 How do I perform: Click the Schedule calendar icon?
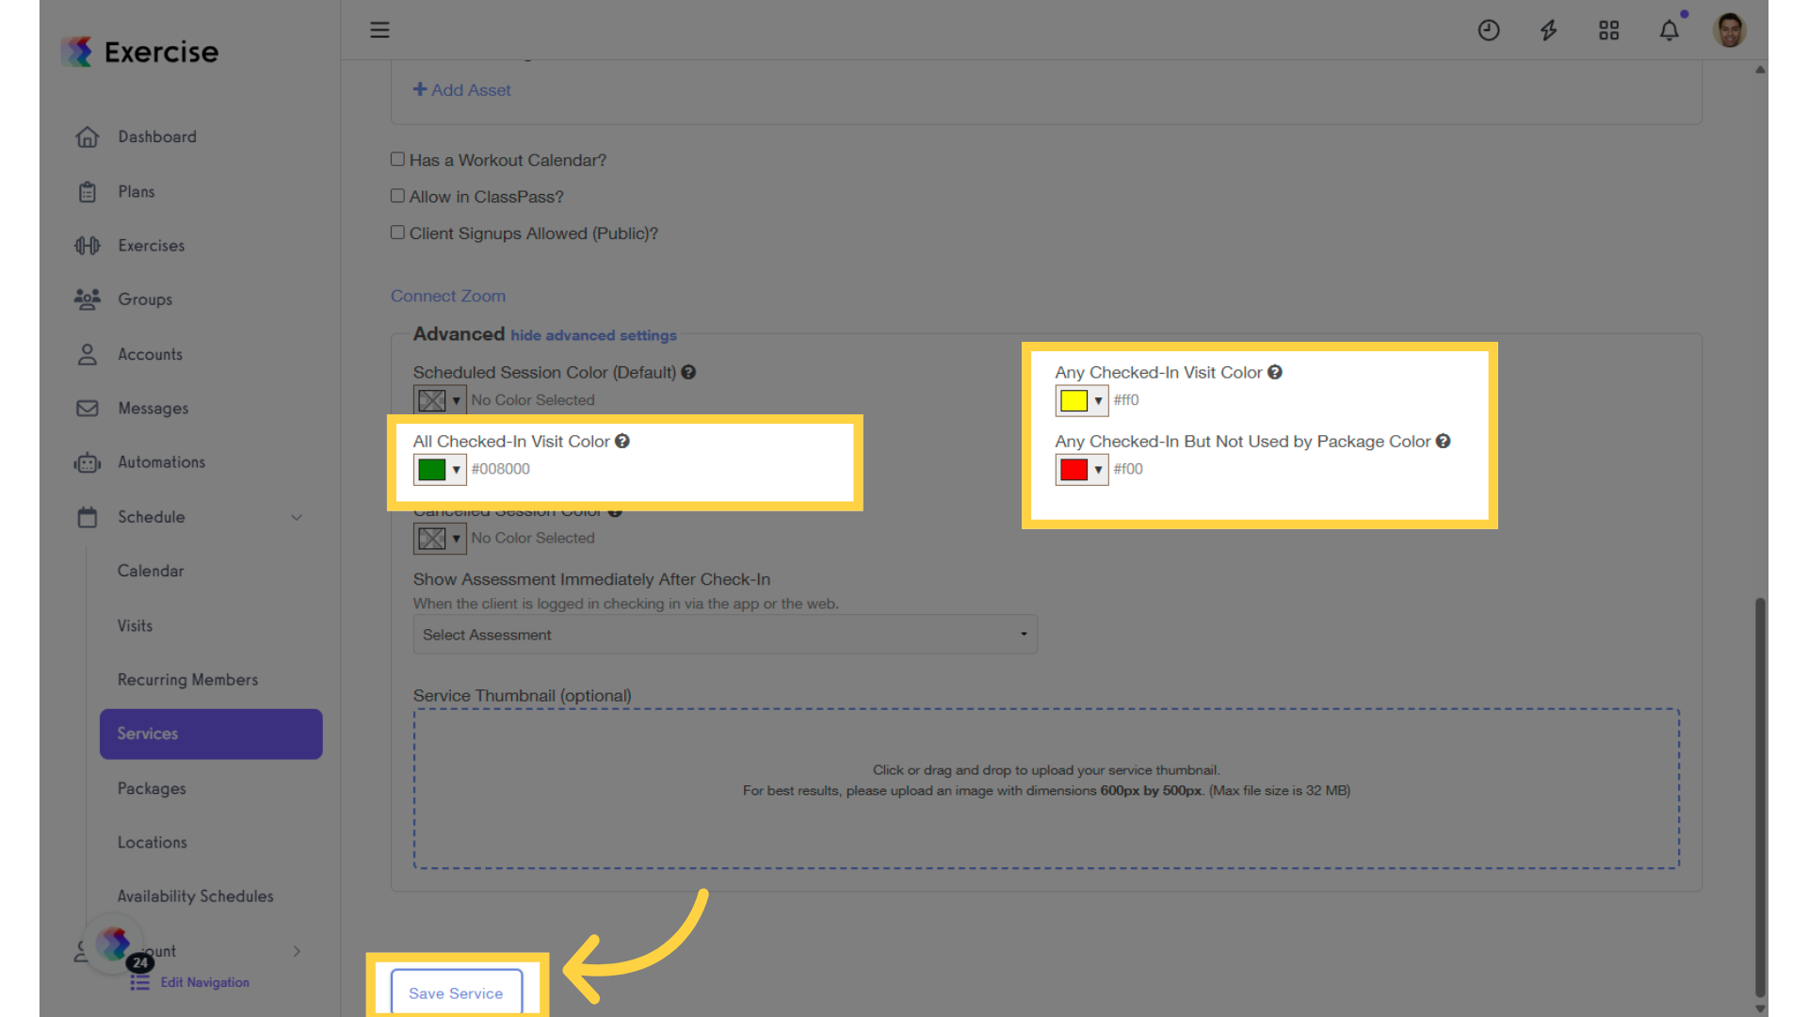pyautogui.click(x=88, y=517)
